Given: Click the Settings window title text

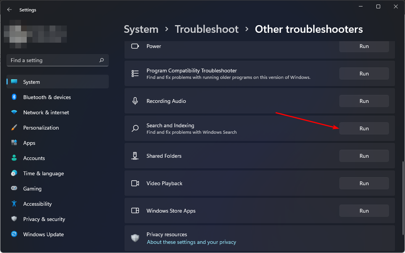Looking at the screenshot, I should (27, 10).
